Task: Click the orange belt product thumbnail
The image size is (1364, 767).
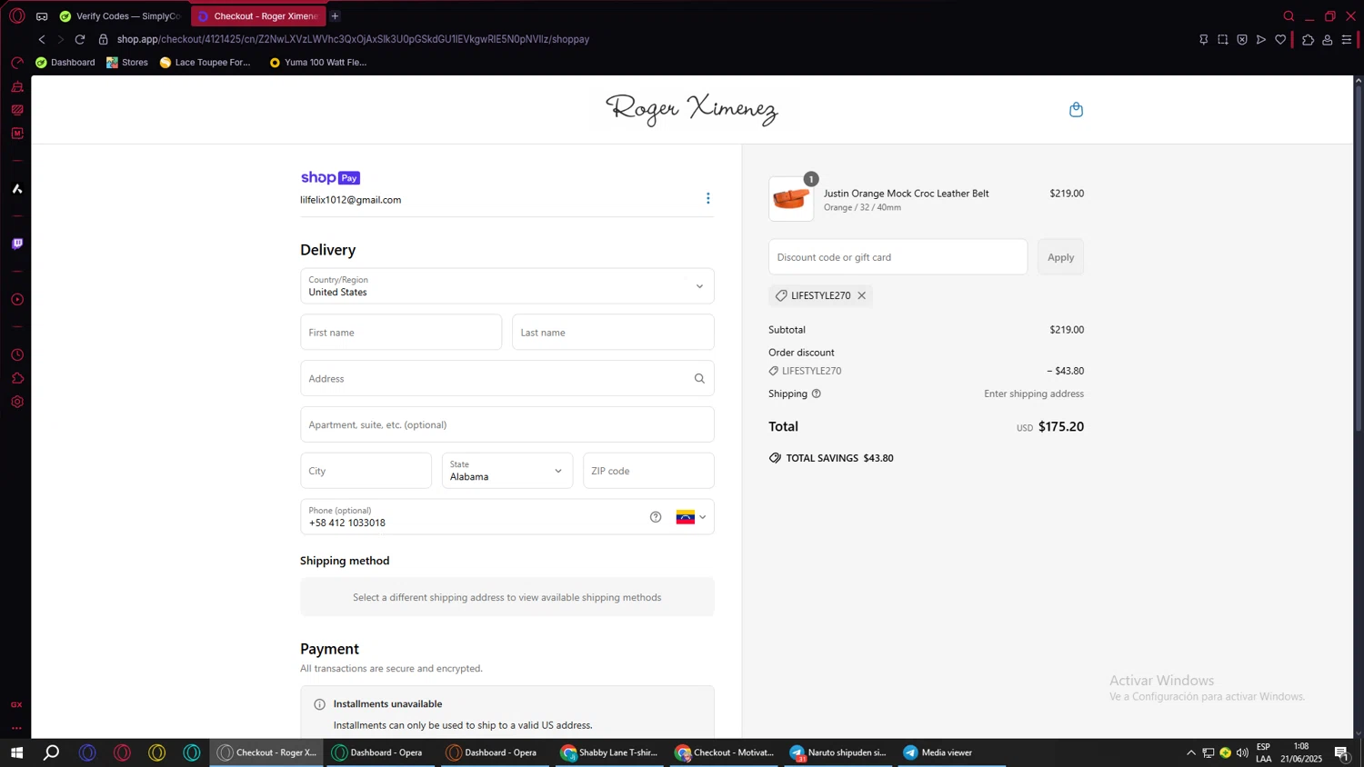Action: pos(791,198)
